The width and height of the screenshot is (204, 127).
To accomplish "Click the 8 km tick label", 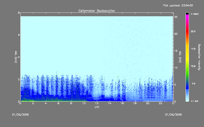I will point(19,13).
